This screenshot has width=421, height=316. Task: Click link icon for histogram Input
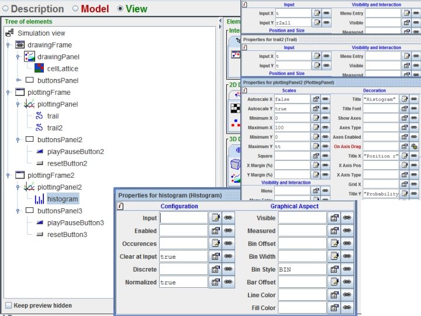(x=228, y=217)
